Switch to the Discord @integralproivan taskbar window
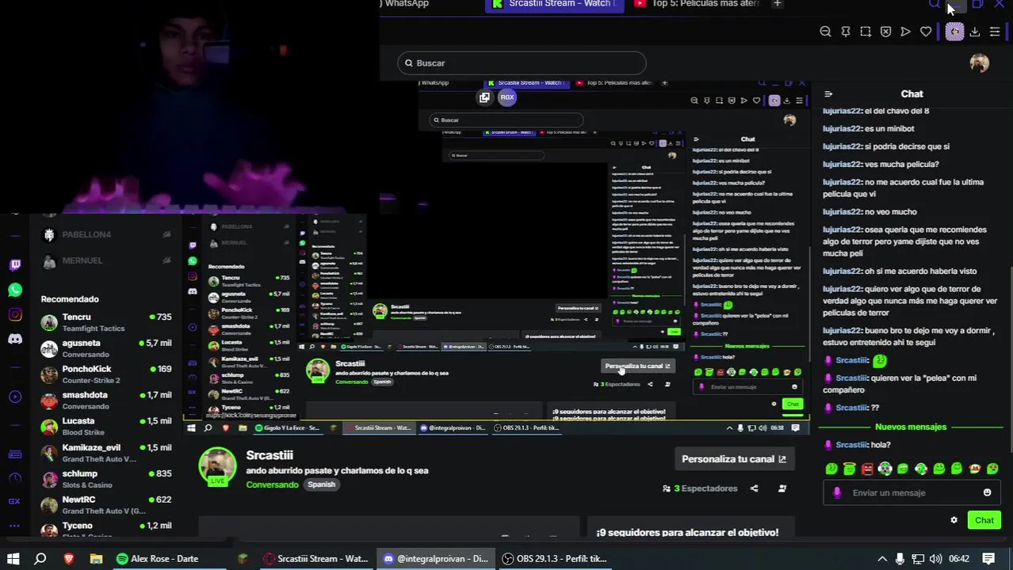1013x570 pixels. pos(436,559)
